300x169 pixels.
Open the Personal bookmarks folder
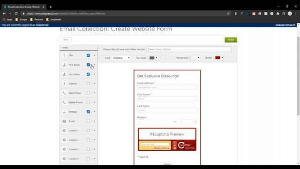tap(37, 20)
